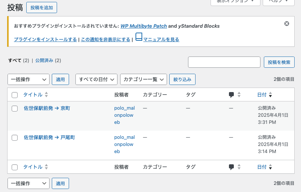The image size is (301, 192).
Task: Select the すべて posts filter
Action: tap(15, 60)
